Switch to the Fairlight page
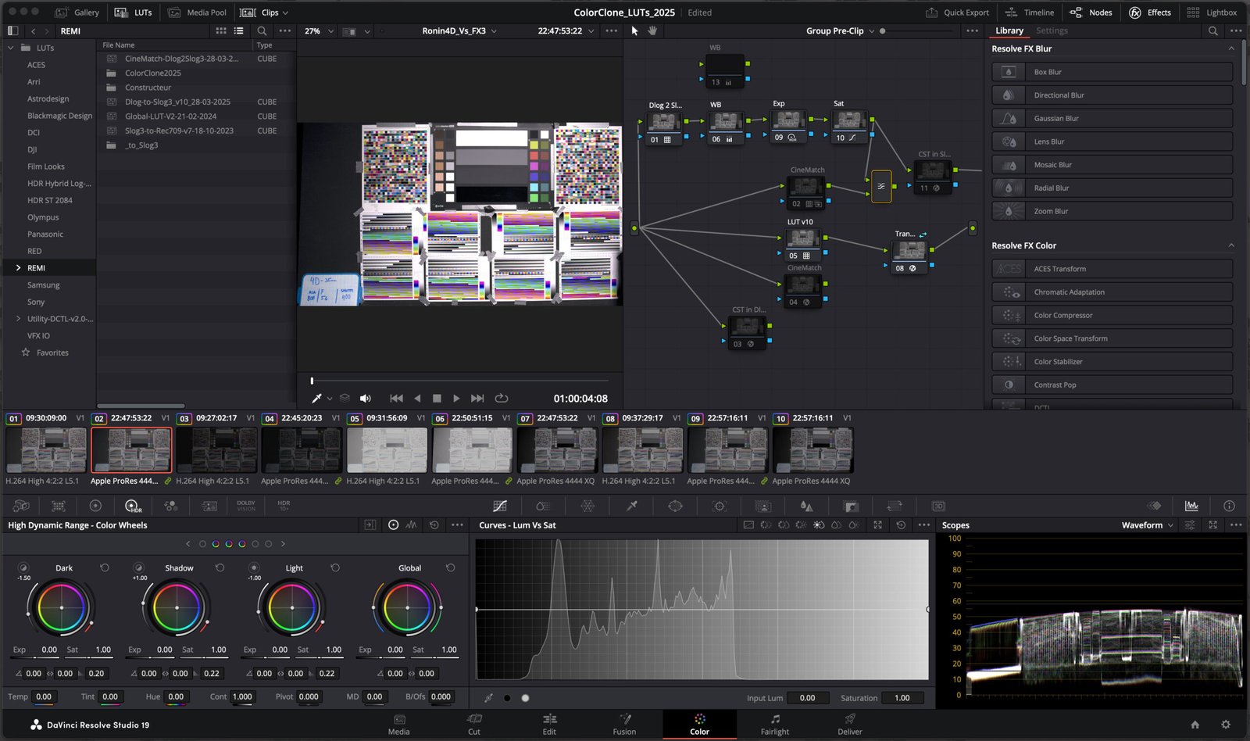This screenshot has height=741, width=1250. coord(775,725)
